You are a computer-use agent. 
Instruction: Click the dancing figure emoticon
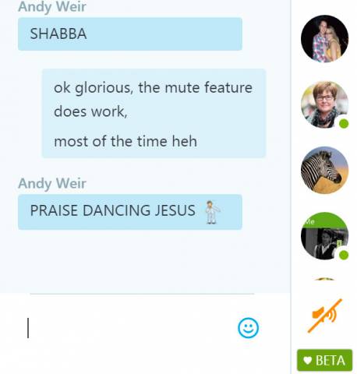click(x=212, y=212)
